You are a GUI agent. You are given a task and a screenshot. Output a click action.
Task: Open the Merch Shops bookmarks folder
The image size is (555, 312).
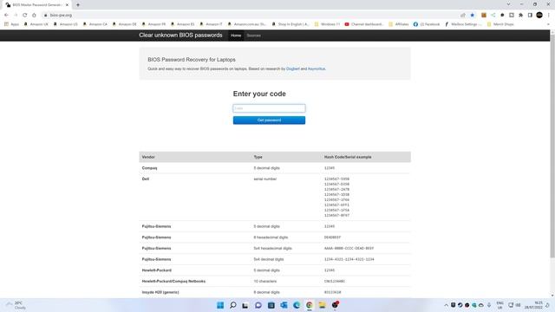coord(500,24)
